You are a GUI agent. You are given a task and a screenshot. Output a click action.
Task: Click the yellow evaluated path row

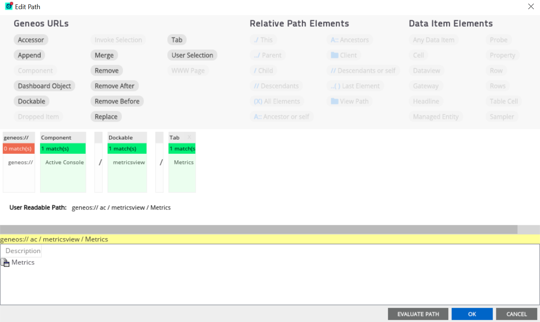click(x=270, y=239)
